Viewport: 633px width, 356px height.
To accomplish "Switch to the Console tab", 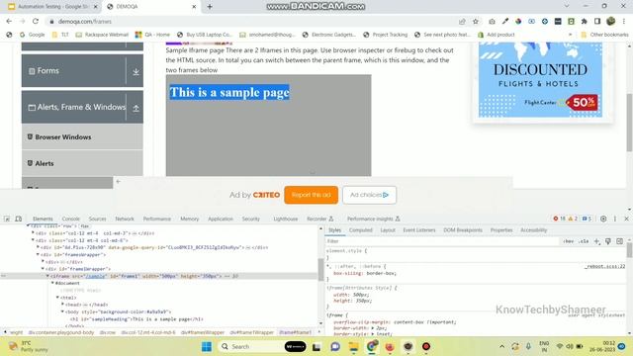I will (x=70, y=219).
